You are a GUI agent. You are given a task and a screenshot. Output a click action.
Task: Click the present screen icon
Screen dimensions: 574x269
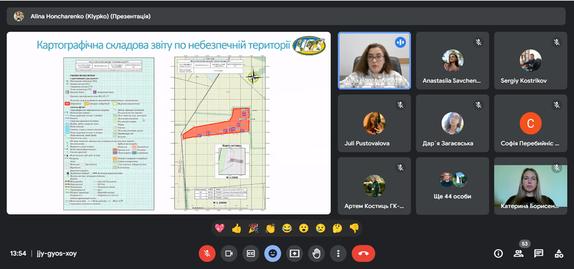(294, 253)
